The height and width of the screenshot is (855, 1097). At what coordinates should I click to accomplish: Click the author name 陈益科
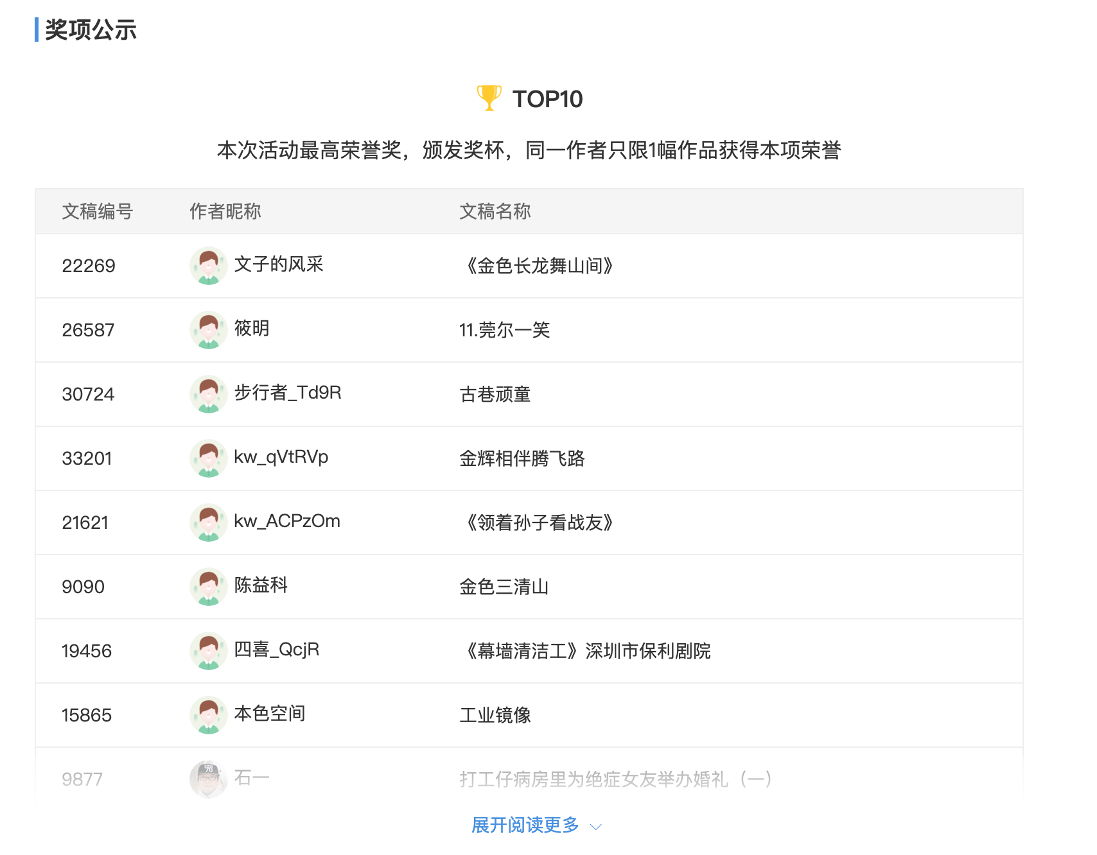point(261,585)
